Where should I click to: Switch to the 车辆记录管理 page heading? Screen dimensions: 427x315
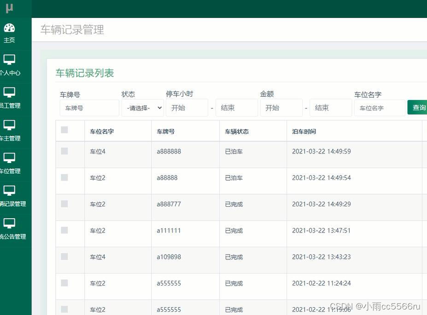(72, 30)
